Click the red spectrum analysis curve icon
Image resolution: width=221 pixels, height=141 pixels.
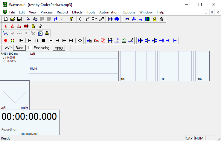(96, 41)
